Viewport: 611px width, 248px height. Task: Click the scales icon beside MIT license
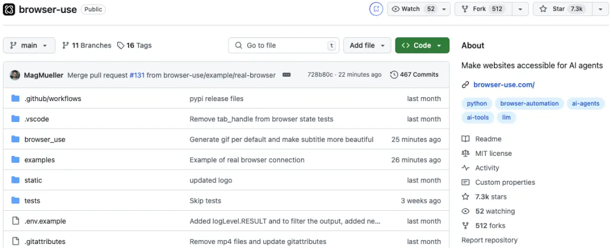coord(465,154)
